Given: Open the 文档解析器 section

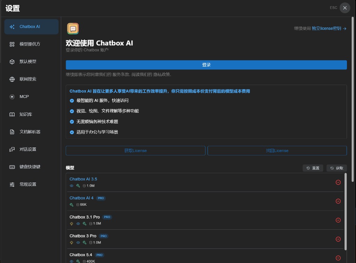Looking at the screenshot, I should click(31, 132).
